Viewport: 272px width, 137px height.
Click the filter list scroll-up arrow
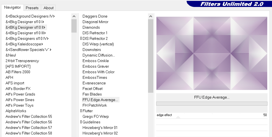(x=151, y=16)
